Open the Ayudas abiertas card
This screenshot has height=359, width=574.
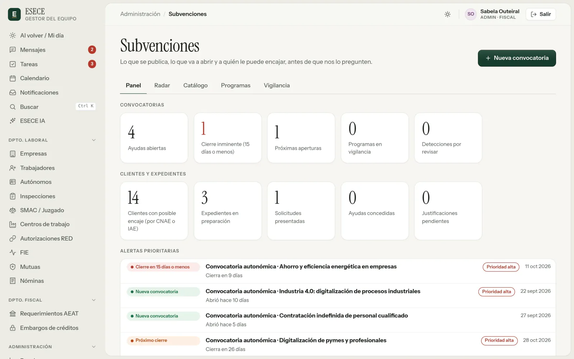[154, 138]
